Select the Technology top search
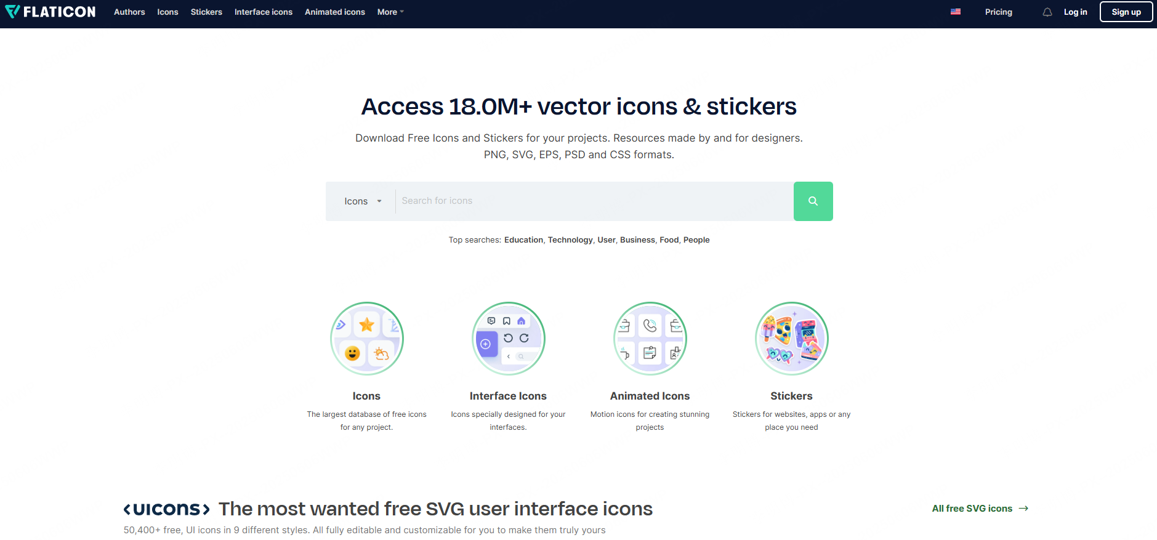1157x540 pixels. pos(570,240)
